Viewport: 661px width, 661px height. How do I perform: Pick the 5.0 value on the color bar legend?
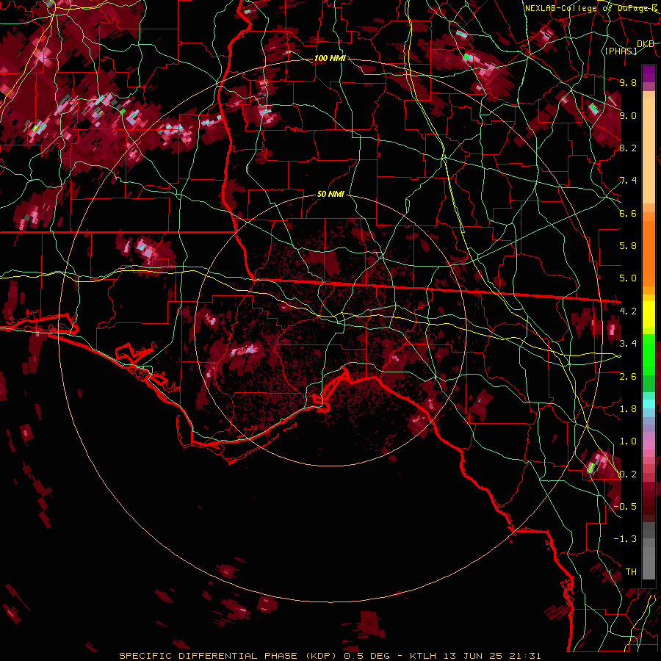click(628, 278)
